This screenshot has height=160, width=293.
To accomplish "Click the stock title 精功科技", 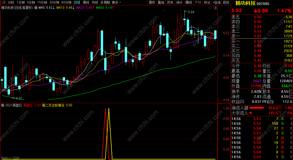I will [x=245, y=3].
